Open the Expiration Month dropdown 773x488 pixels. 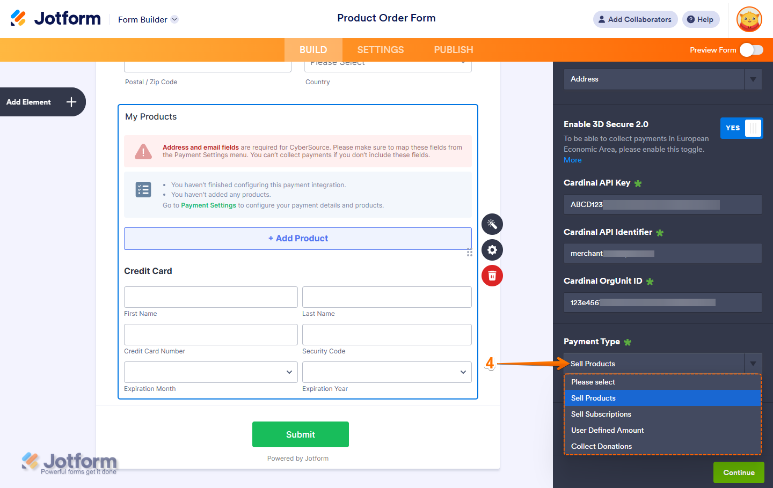[x=210, y=372]
